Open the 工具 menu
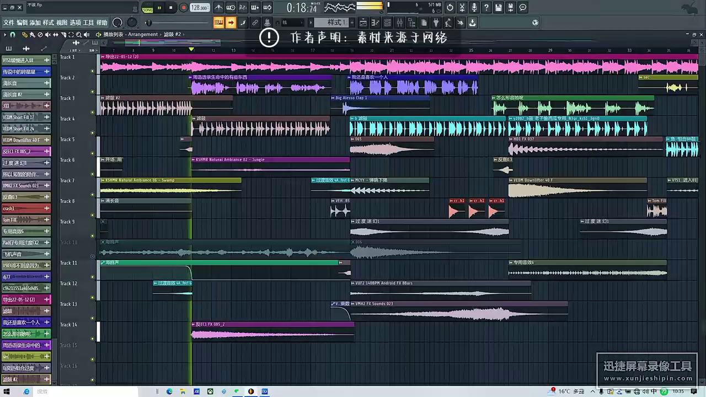Image resolution: width=706 pixels, height=397 pixels. click(88, 23)
